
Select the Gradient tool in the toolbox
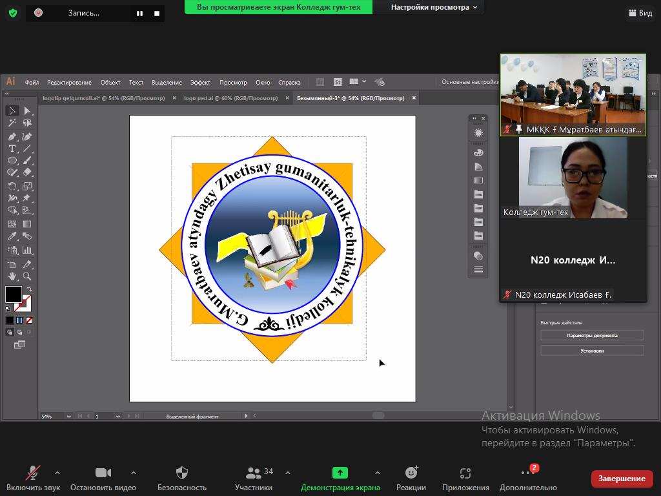pyautogui.click(x=27, y=224)
